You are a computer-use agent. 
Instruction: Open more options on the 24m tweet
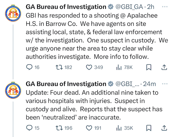coord(165,84)
